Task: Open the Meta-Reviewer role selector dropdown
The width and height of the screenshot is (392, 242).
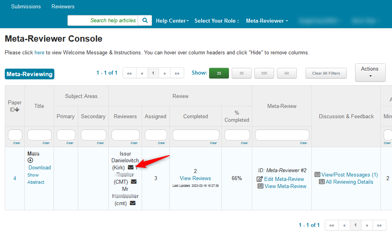Action: coord(267,21)
